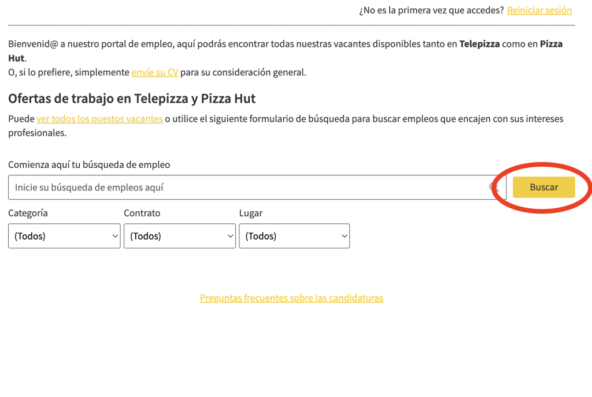Click the Comienza aquí tu búsqueda label

click(89, 164)
